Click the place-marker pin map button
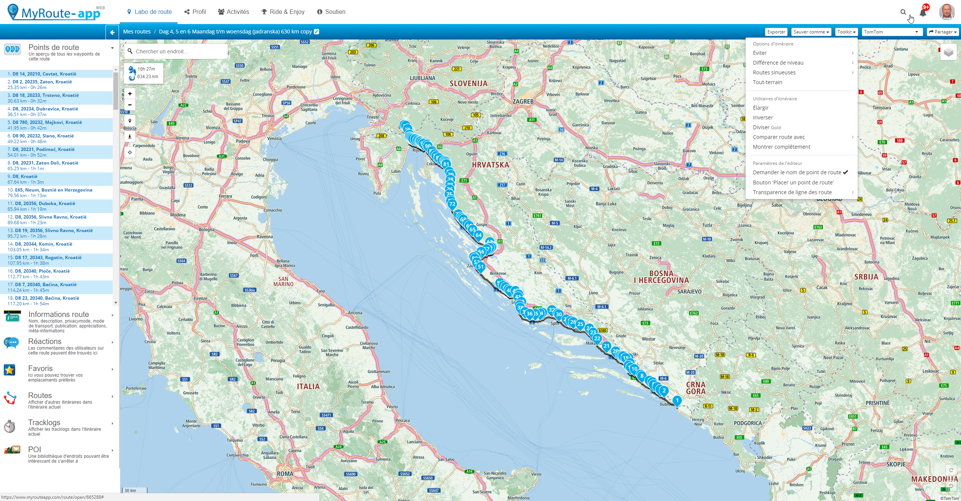 (x=130, y=121)
